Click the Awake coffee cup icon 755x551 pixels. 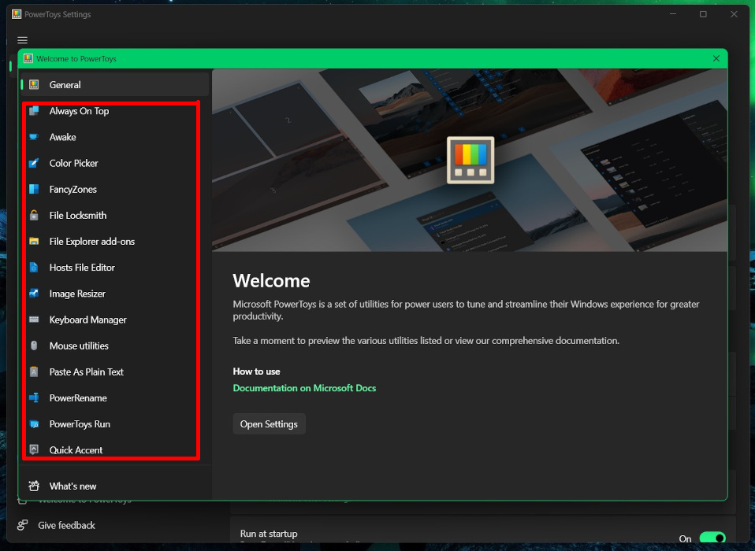click(35, 137)
